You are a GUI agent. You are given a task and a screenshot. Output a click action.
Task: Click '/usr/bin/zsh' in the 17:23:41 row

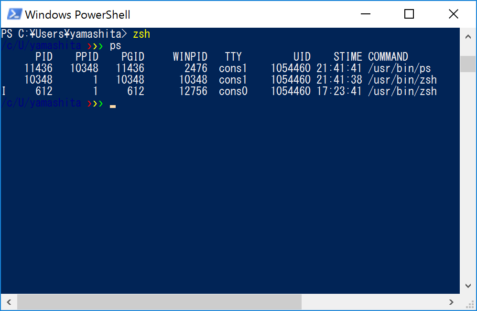click(402, 91)
